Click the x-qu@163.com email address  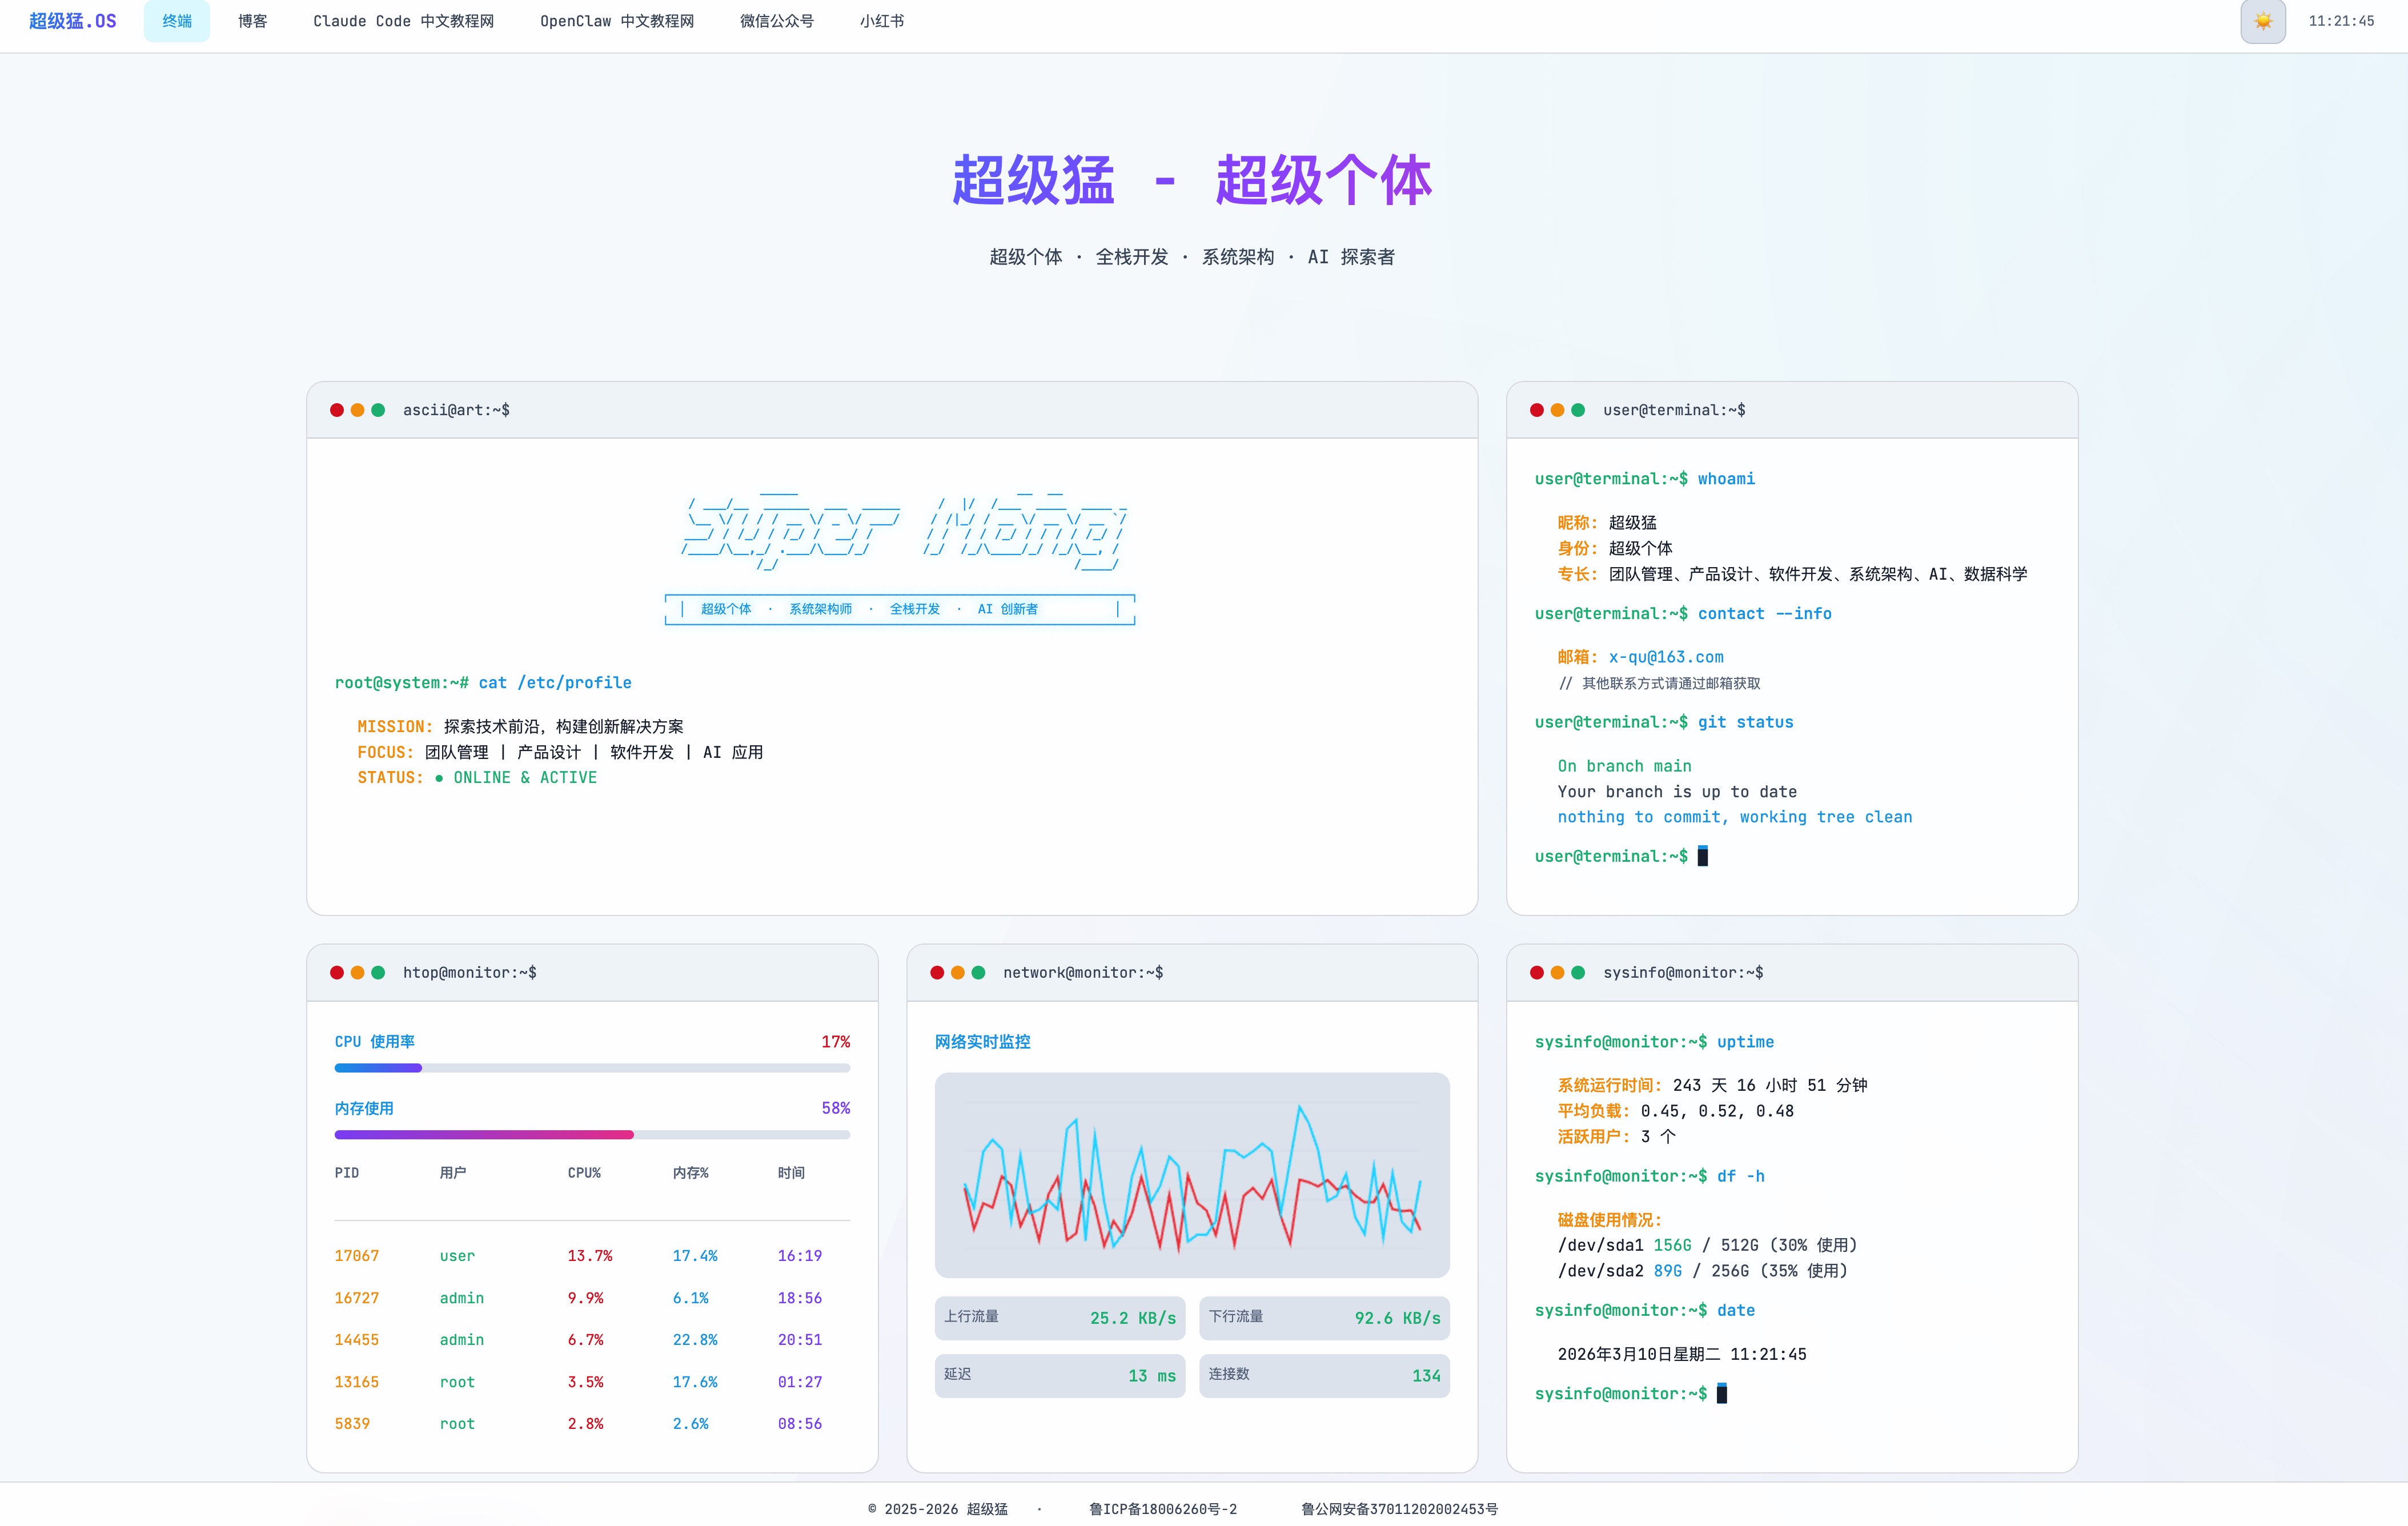click(1665, 657)
